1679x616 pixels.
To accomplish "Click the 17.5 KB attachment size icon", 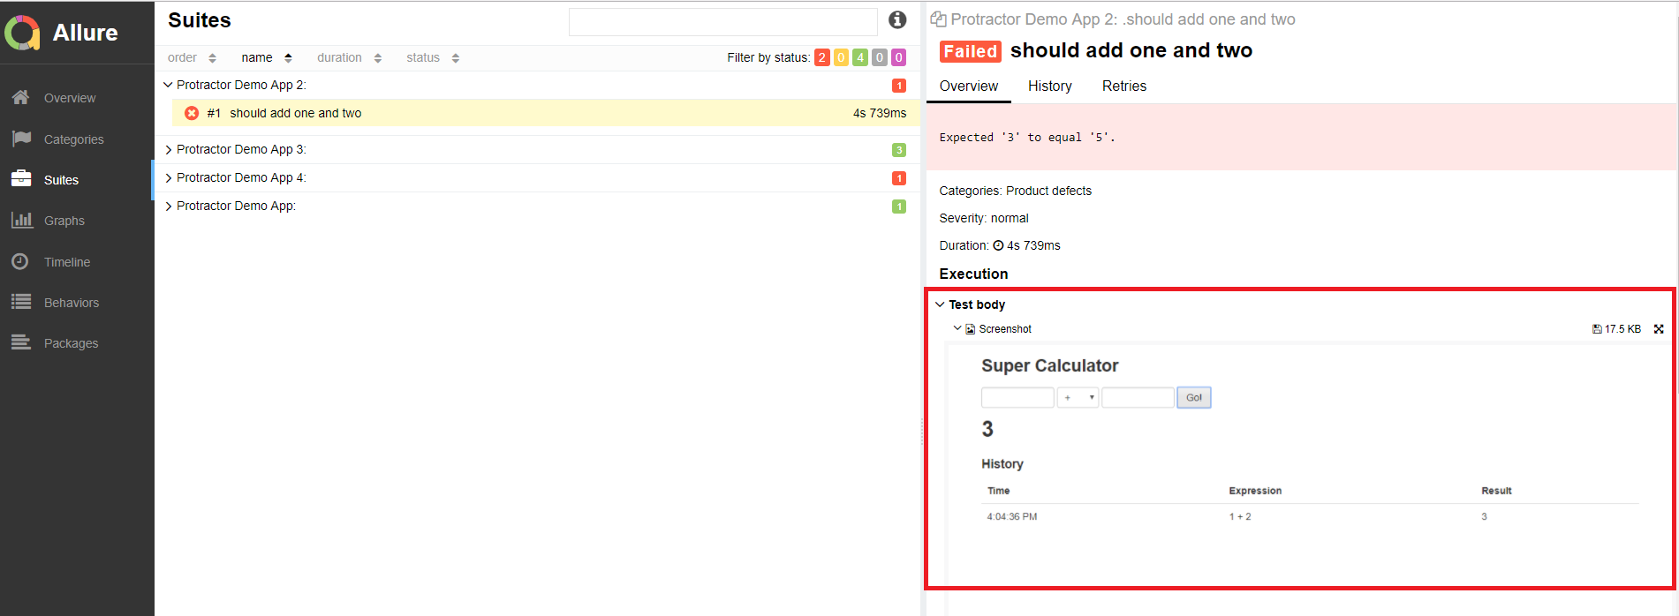I will pos(1597,329).
